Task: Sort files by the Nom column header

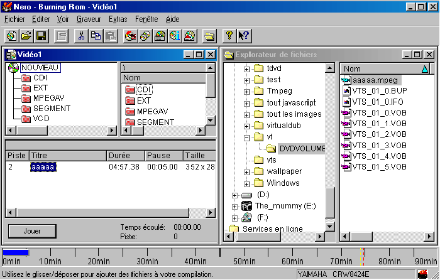Action: click(385, 68)
